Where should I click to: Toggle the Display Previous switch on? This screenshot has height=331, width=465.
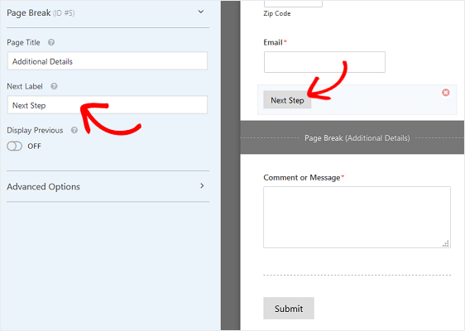coord(15,146)
